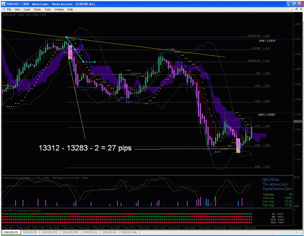304x236 pixels.
Task: Switch to the EURUSD,M1 chart tab
Action: tap(11, 232)
